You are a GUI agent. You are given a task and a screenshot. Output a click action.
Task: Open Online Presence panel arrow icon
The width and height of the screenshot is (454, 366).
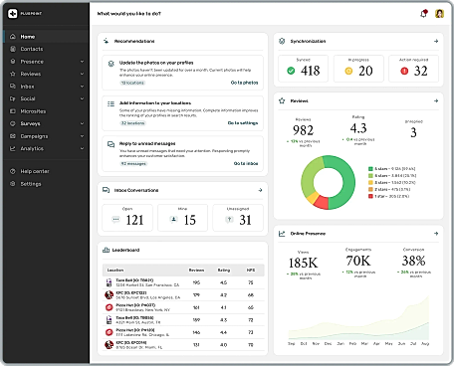436,234
